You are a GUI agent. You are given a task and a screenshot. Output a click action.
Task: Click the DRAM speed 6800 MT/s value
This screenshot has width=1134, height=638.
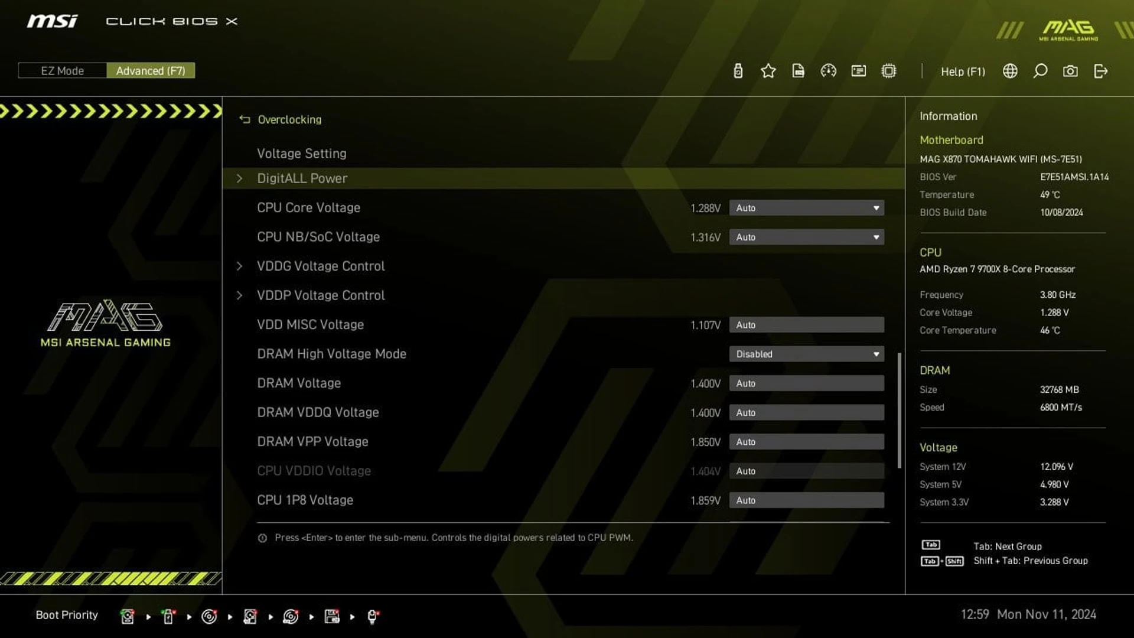tap(1061, 407)
